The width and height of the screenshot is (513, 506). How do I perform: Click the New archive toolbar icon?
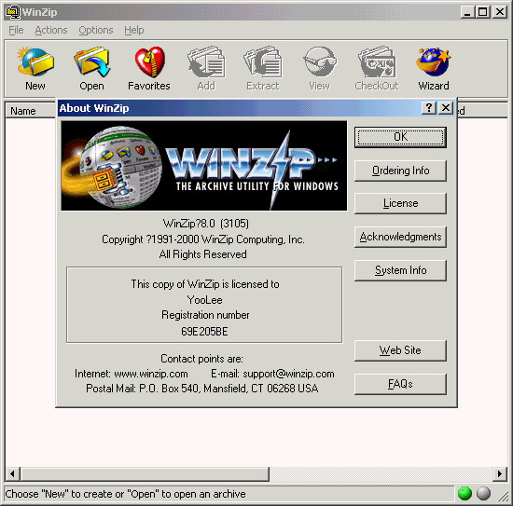(35, 68)
